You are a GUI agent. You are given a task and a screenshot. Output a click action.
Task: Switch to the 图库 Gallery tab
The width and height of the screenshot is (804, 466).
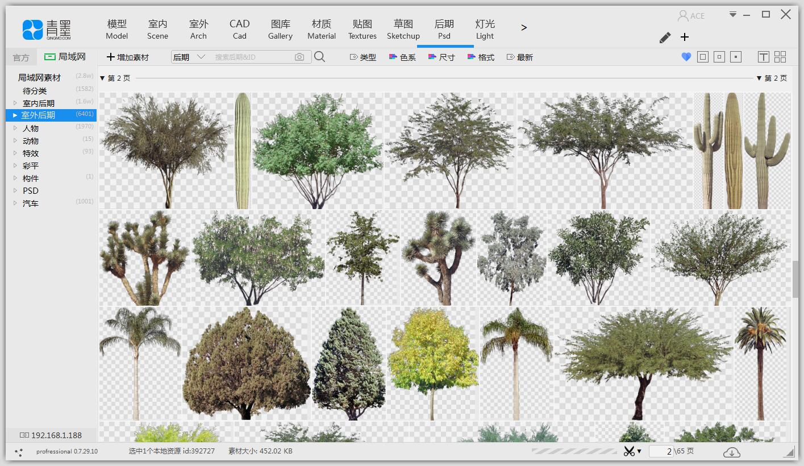[x=280, y=29]
